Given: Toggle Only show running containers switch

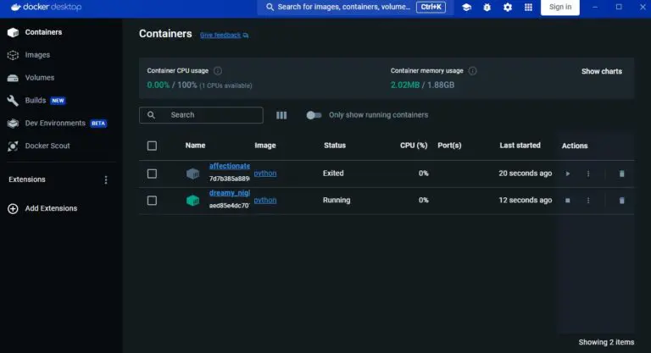Looking at the screenshot, I should click(314, 115).
